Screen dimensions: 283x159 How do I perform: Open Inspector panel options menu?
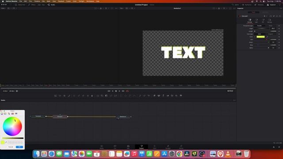[x=281, y=8]
